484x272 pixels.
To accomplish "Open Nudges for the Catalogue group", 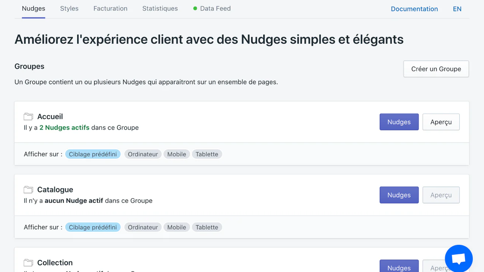I will (x=399, y=195).
